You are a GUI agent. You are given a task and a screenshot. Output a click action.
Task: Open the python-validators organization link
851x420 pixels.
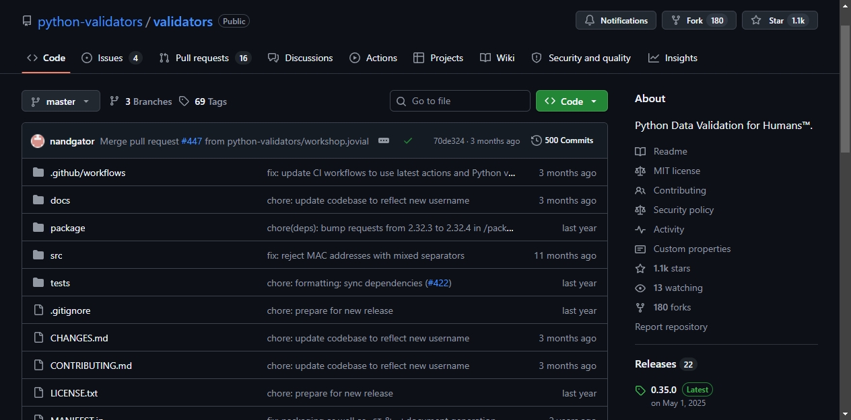(90, 22)
